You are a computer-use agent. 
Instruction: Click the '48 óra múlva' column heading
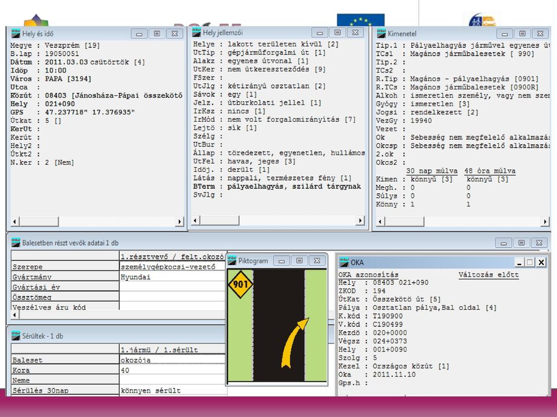tap(490, 171)
